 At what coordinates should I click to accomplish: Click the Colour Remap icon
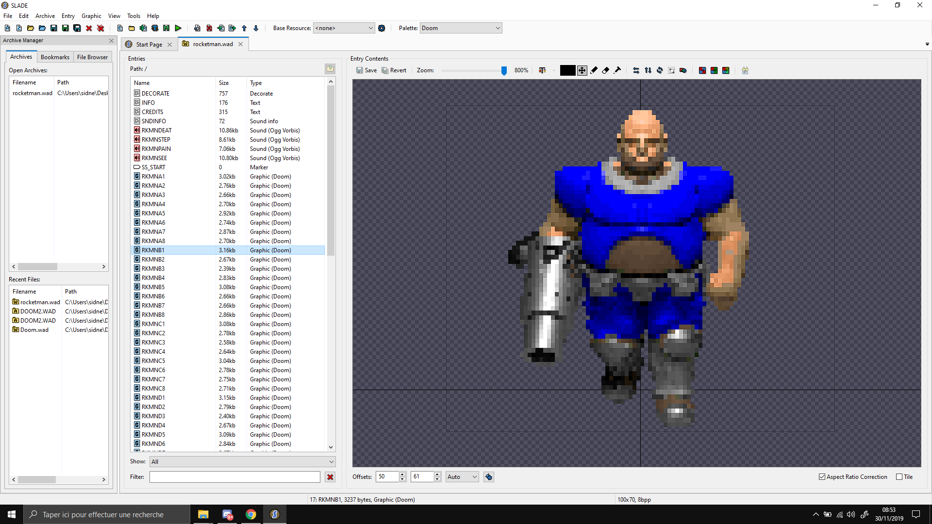(x=702, y=70)
